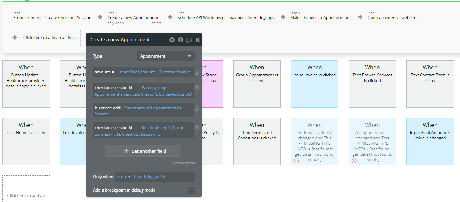This screenshot has width=460, height=202.
Task: Select Step 1 Stripe Connect Create Checkout Session
Action: (52, 18)
